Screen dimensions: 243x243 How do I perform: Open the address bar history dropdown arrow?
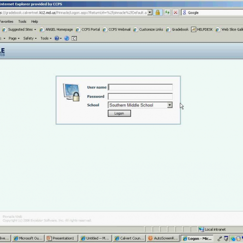(150, 13)
